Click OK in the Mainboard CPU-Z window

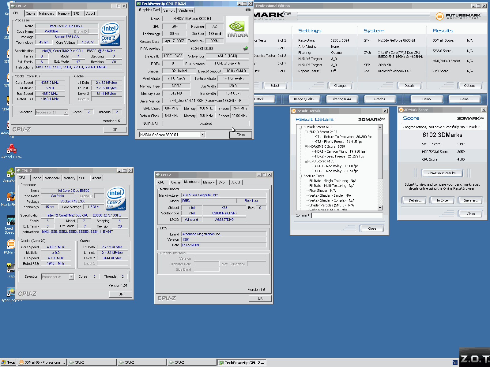click(x=260, y=298)
